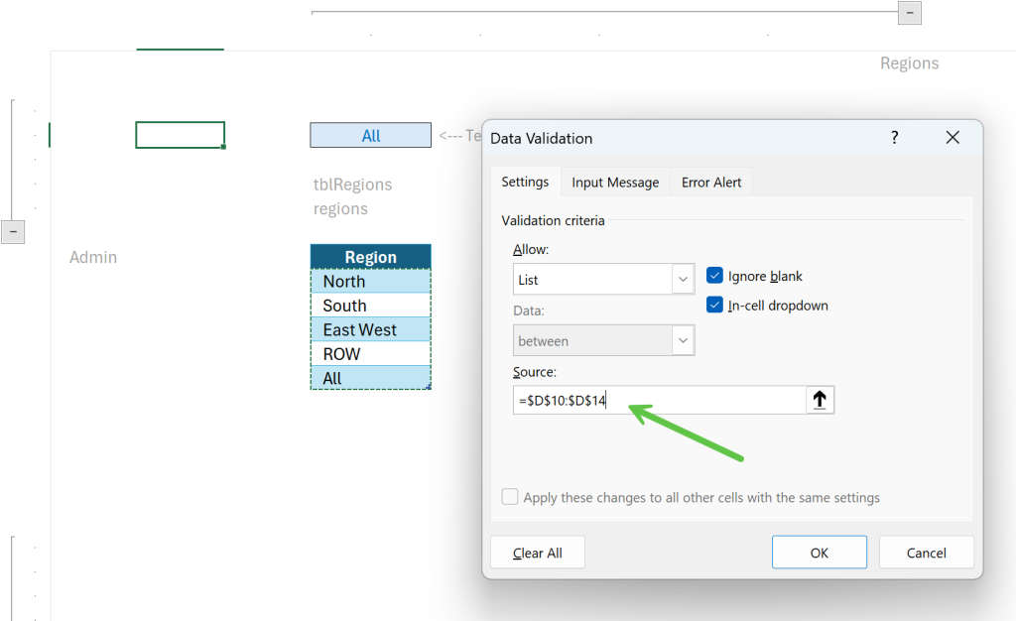Screen dimensions: 1016x621
Task: Collapse row group with left minus button
Action: [13, 232]
